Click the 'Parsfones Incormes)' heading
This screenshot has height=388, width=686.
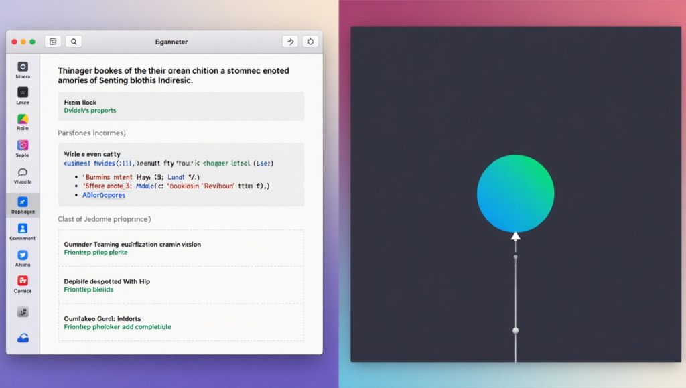click(92, 133)
